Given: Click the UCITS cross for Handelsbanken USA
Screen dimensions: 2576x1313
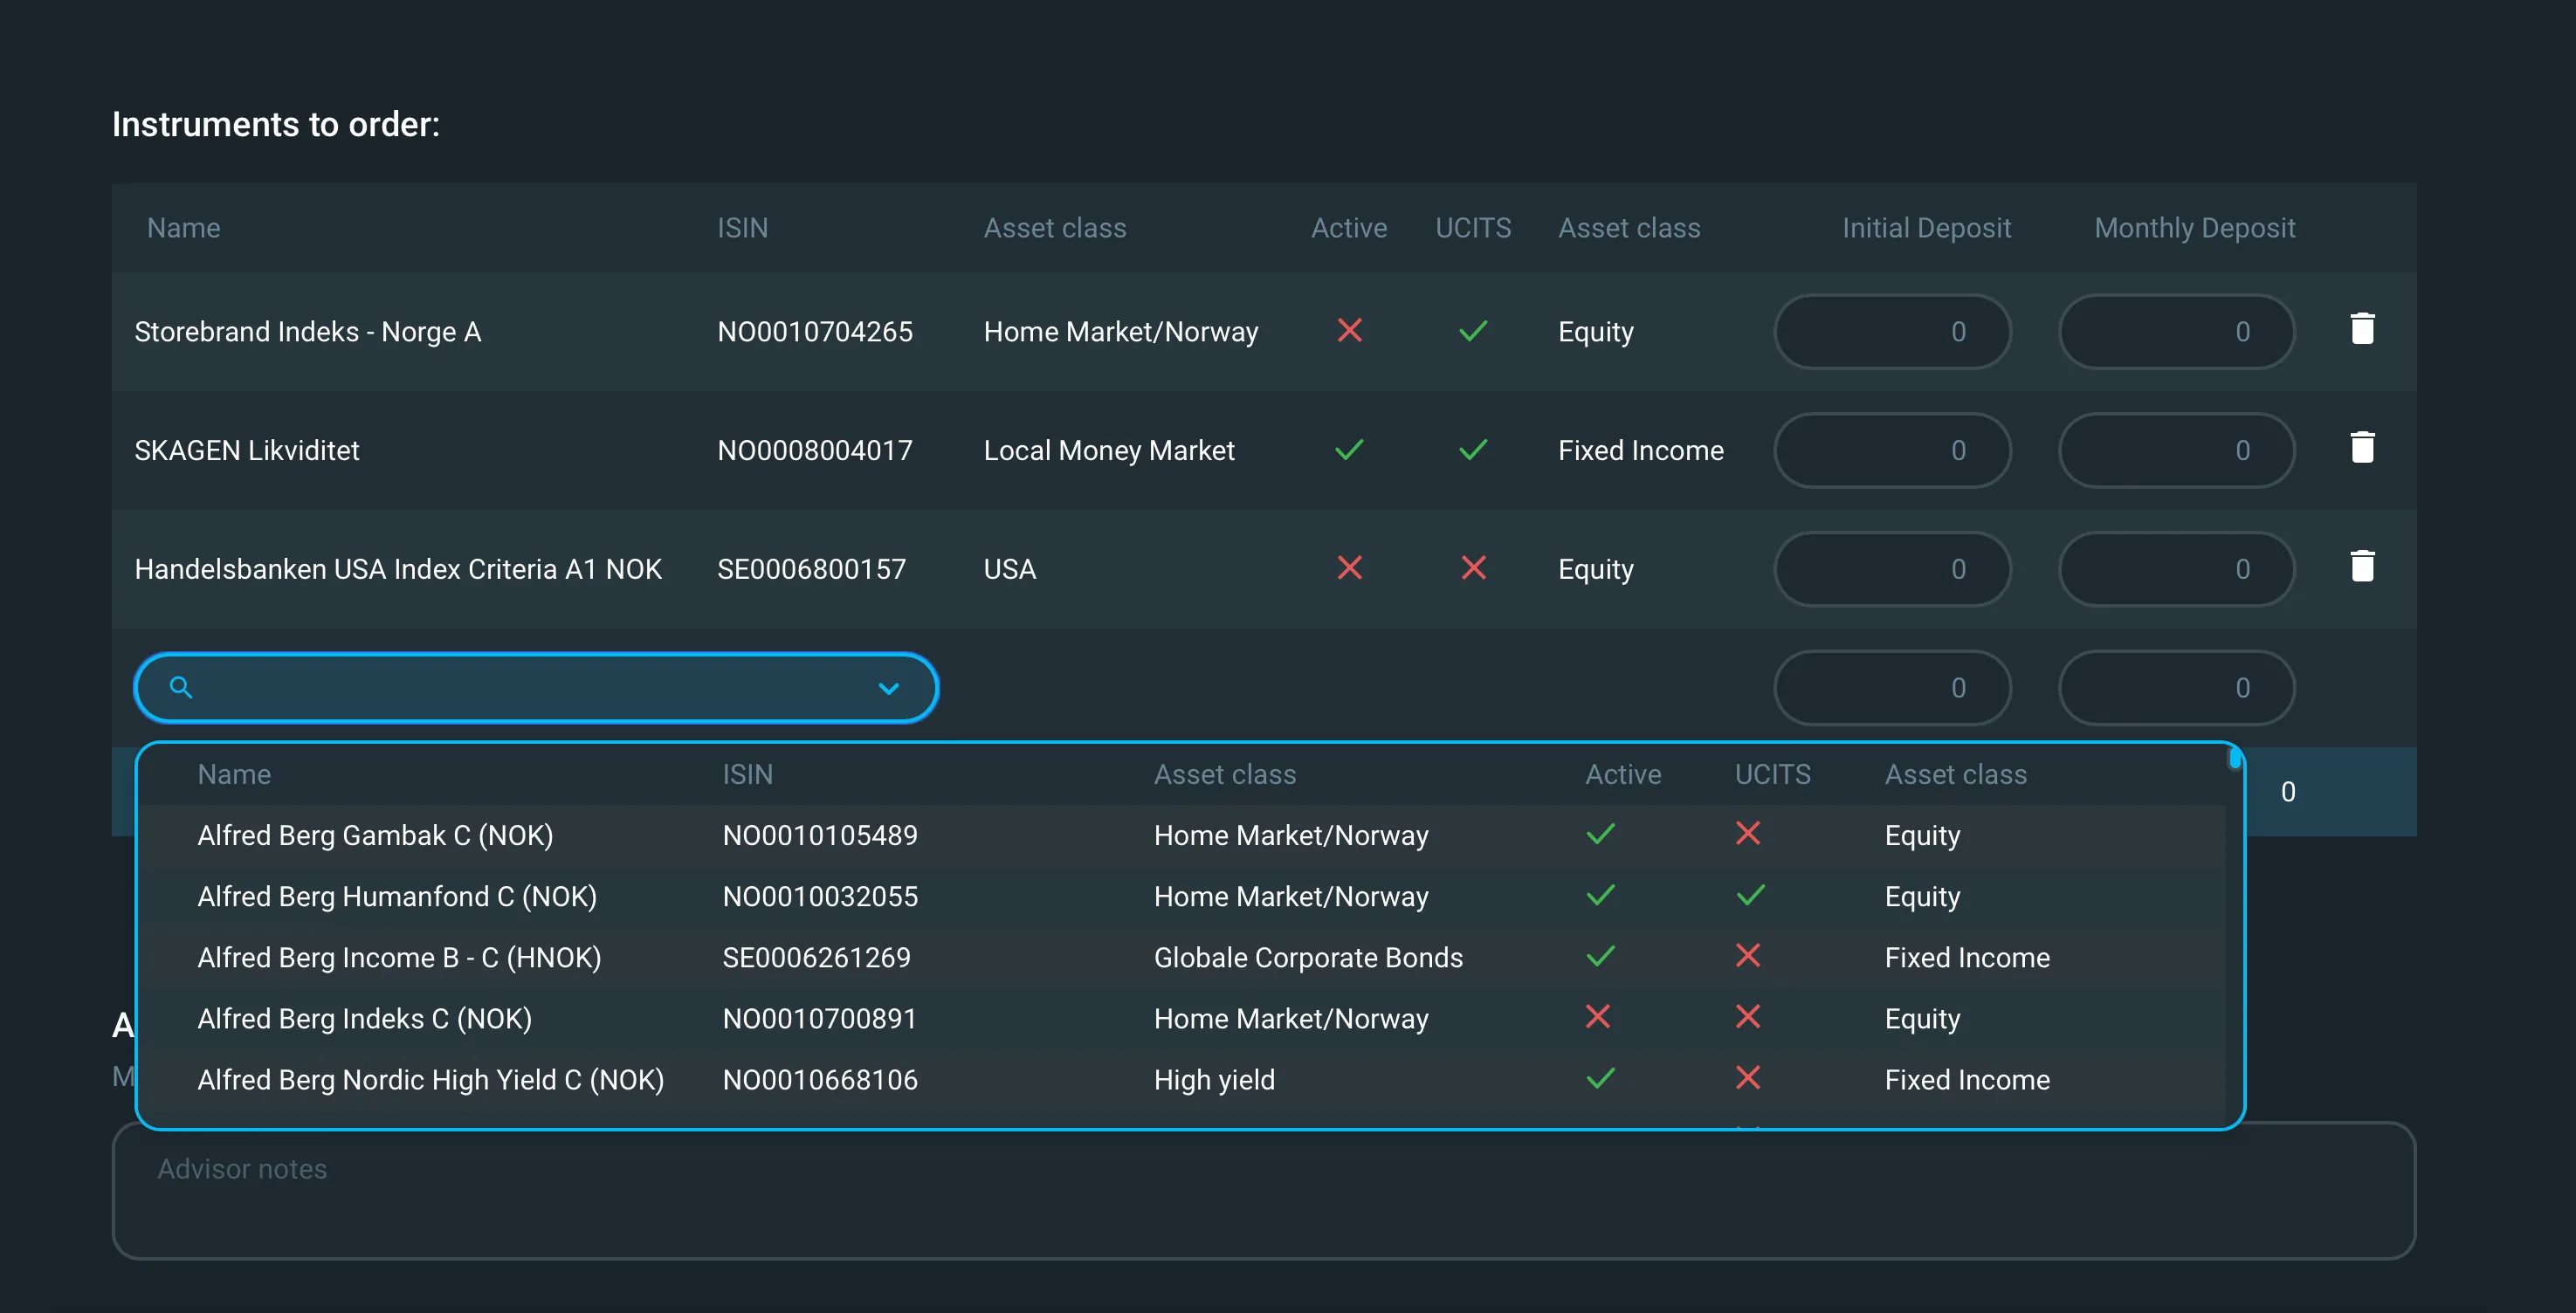Looking at the screenshot, I should [1473, 568].
